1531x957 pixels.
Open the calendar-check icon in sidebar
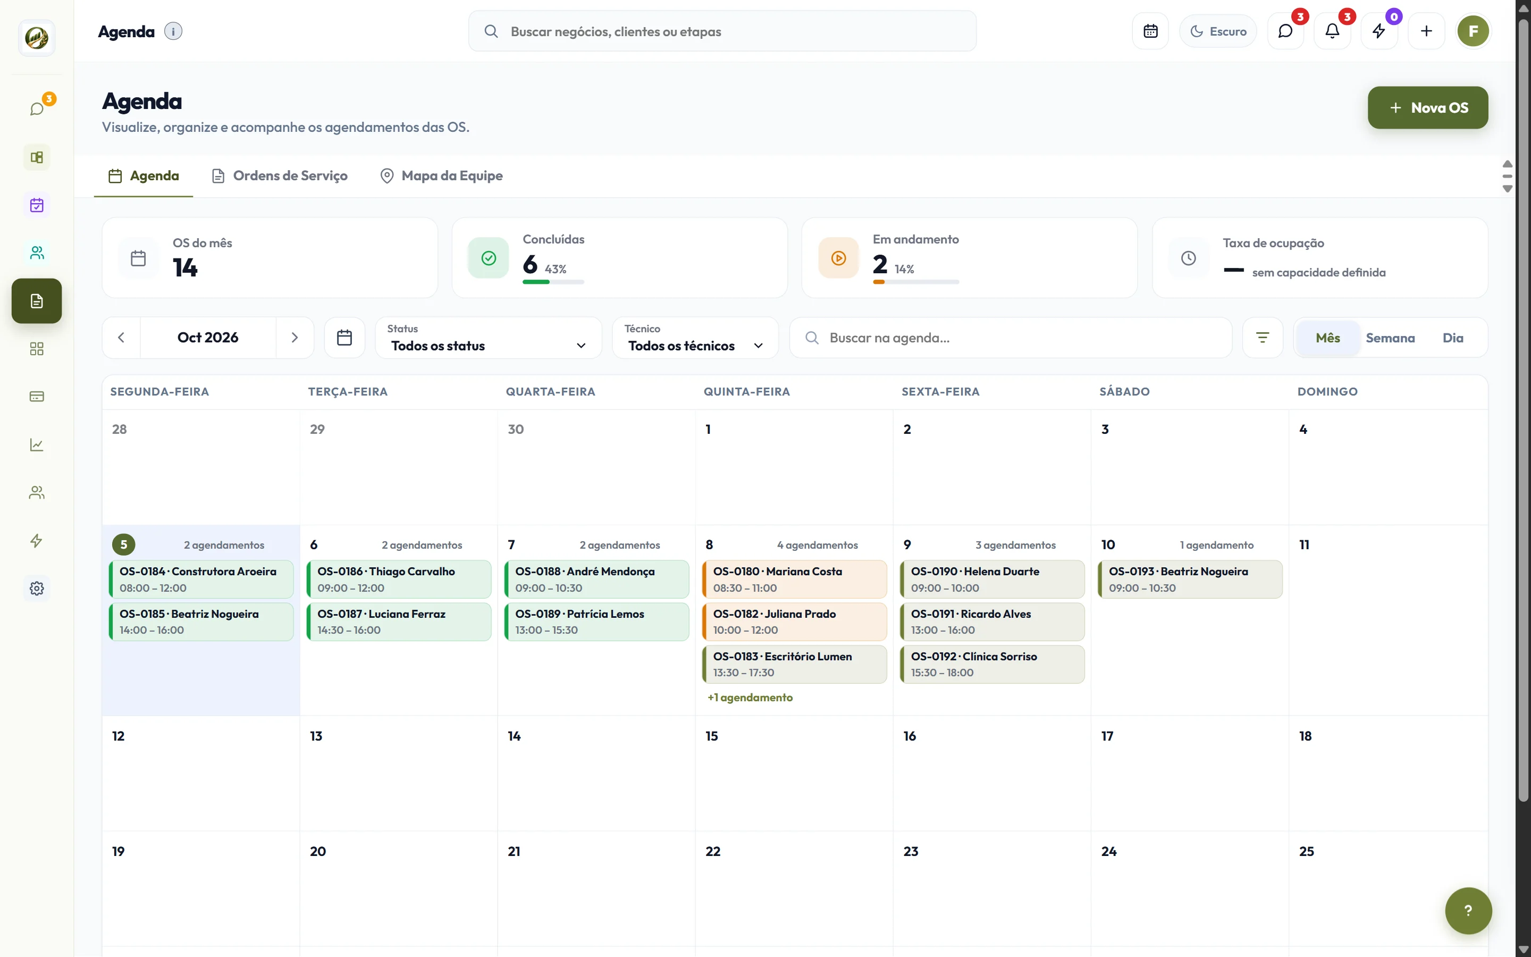(x=37, y=205)
